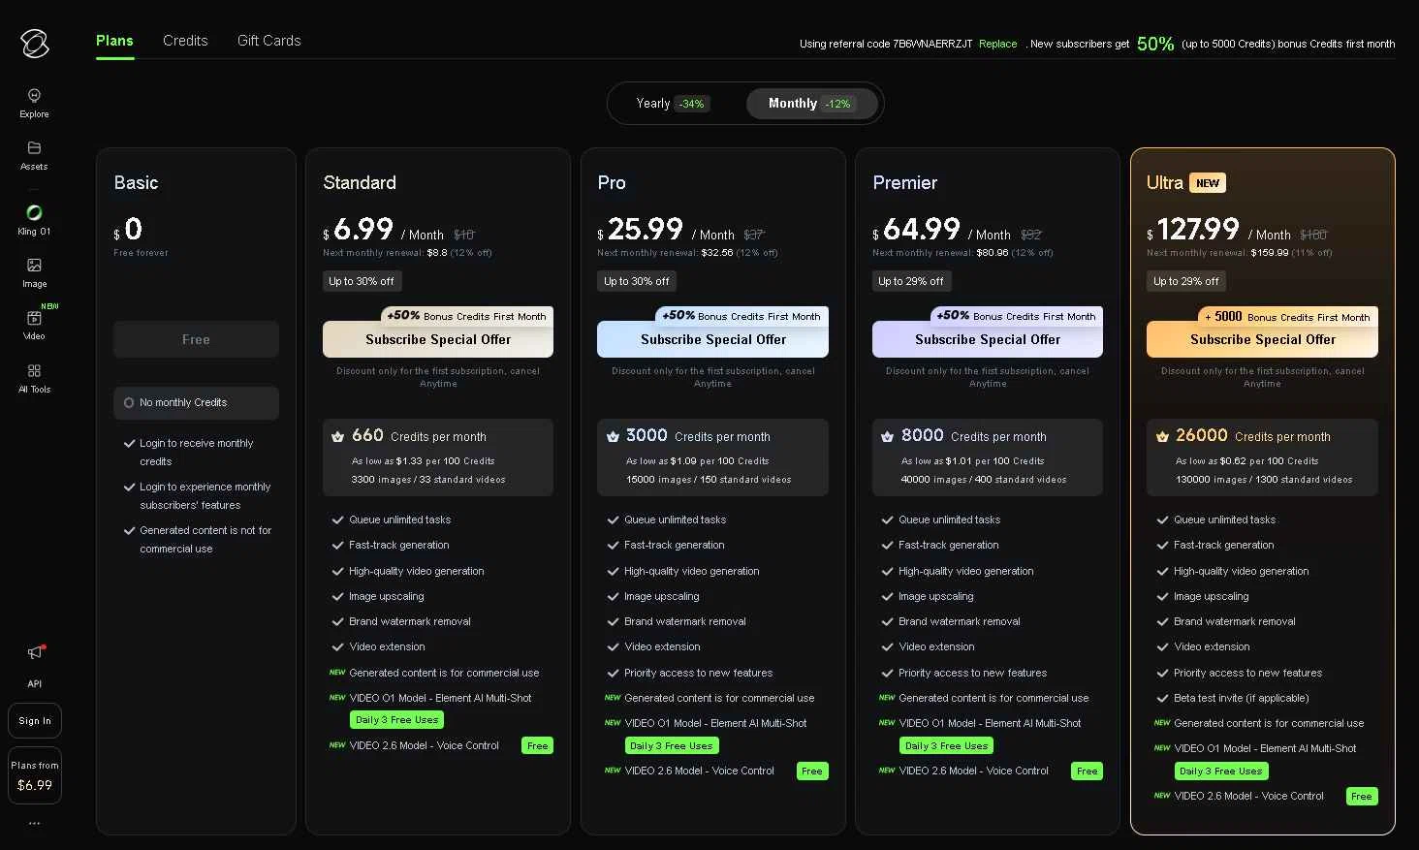Click the gold crown icon beside 26000 Credits

(1162, 437)
